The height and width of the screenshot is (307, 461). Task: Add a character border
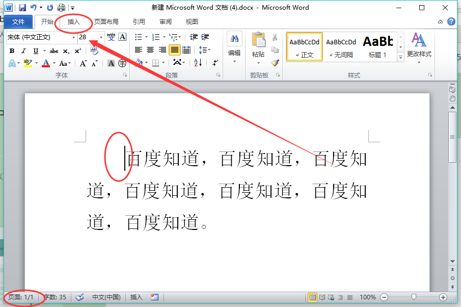pyautogui.click(x=122, y=37)
